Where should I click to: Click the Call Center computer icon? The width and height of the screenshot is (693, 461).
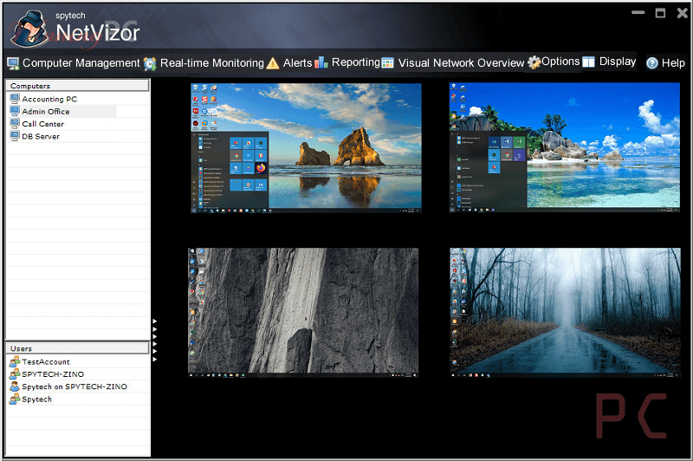tap(15, 123)
